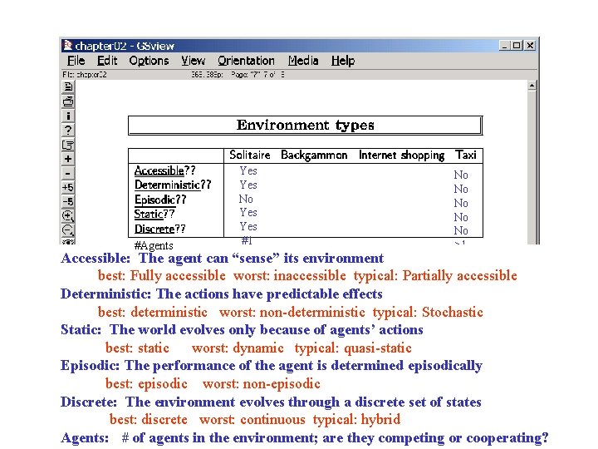Click the Solitaire 'Yes' value for Accessible
Screen dimensions: 598x449
coord(248,170)
